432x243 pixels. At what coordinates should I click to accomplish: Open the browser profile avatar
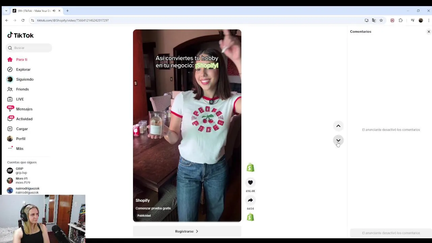421,20
